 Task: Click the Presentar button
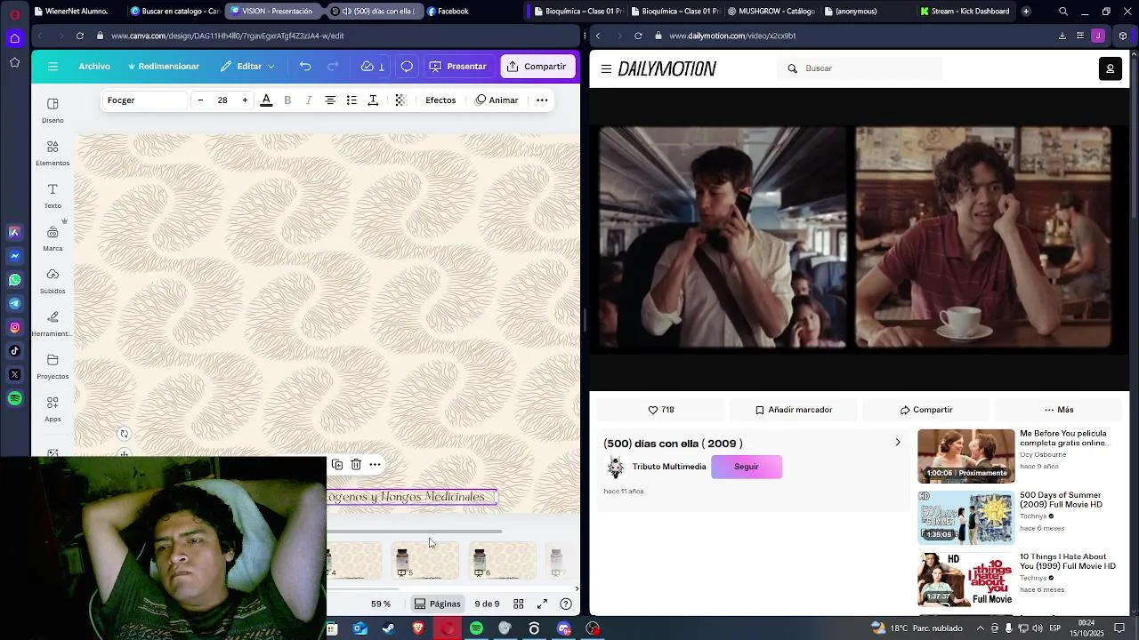(x=458, y=67)
